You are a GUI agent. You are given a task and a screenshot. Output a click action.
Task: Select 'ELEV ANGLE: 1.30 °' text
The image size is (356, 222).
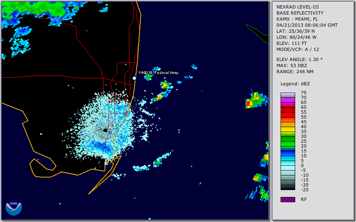(299, 59)
